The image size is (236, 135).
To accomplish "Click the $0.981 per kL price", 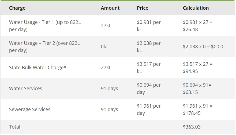I will pos(149,26).
